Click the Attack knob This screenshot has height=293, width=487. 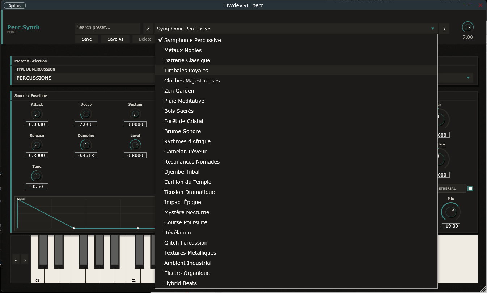(x=37, y=114)
